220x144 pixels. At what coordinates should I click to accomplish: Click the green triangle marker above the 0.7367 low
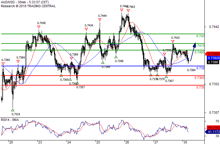click(x=166, y=77)
